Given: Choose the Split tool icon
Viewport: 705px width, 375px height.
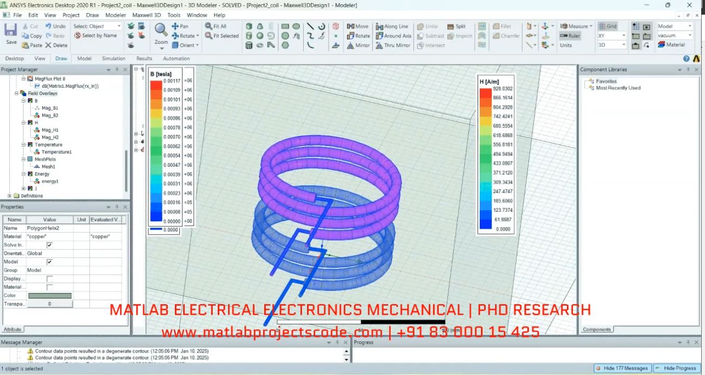Looking at the screenshot, I should click(x=452, y=26).
